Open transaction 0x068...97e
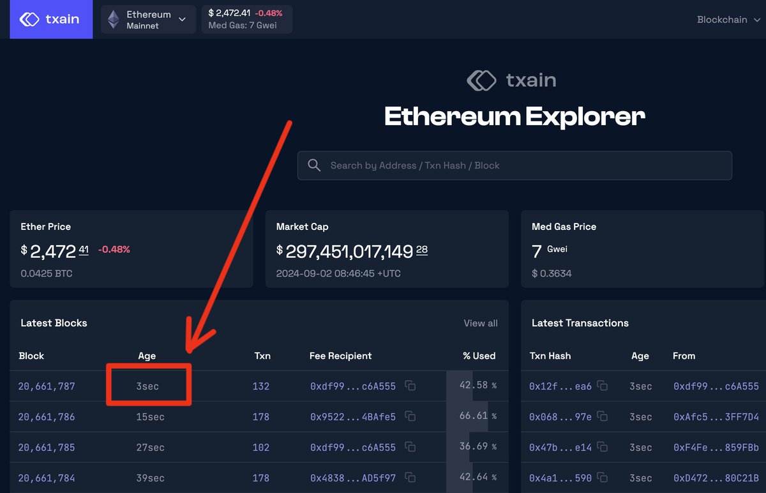 560,417
